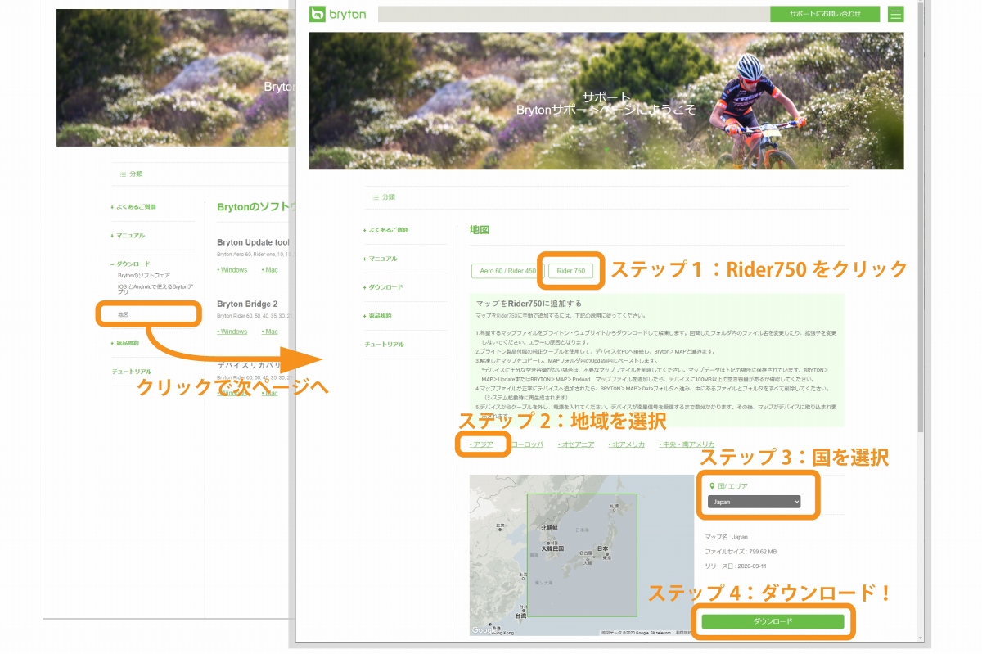The width and height of the screenshot is (982, 654).
Task: Click the Bryton Bridge 2 heading
Action: (x=247, y=304)
